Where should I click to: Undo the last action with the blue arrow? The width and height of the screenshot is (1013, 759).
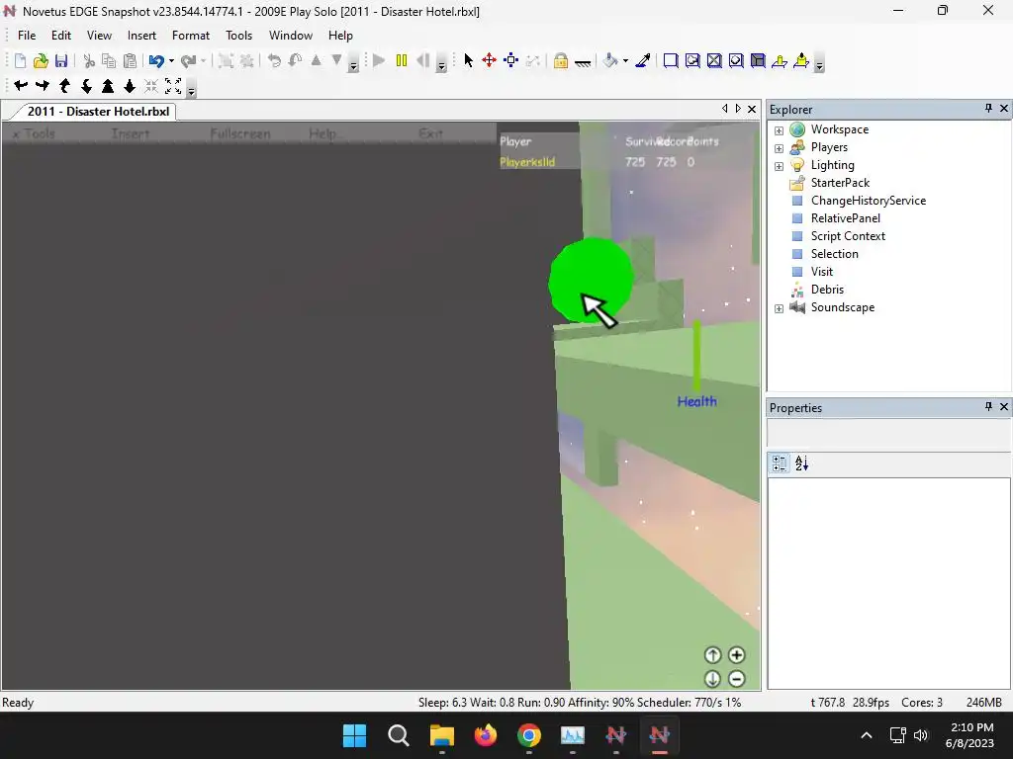click(156, 60)
